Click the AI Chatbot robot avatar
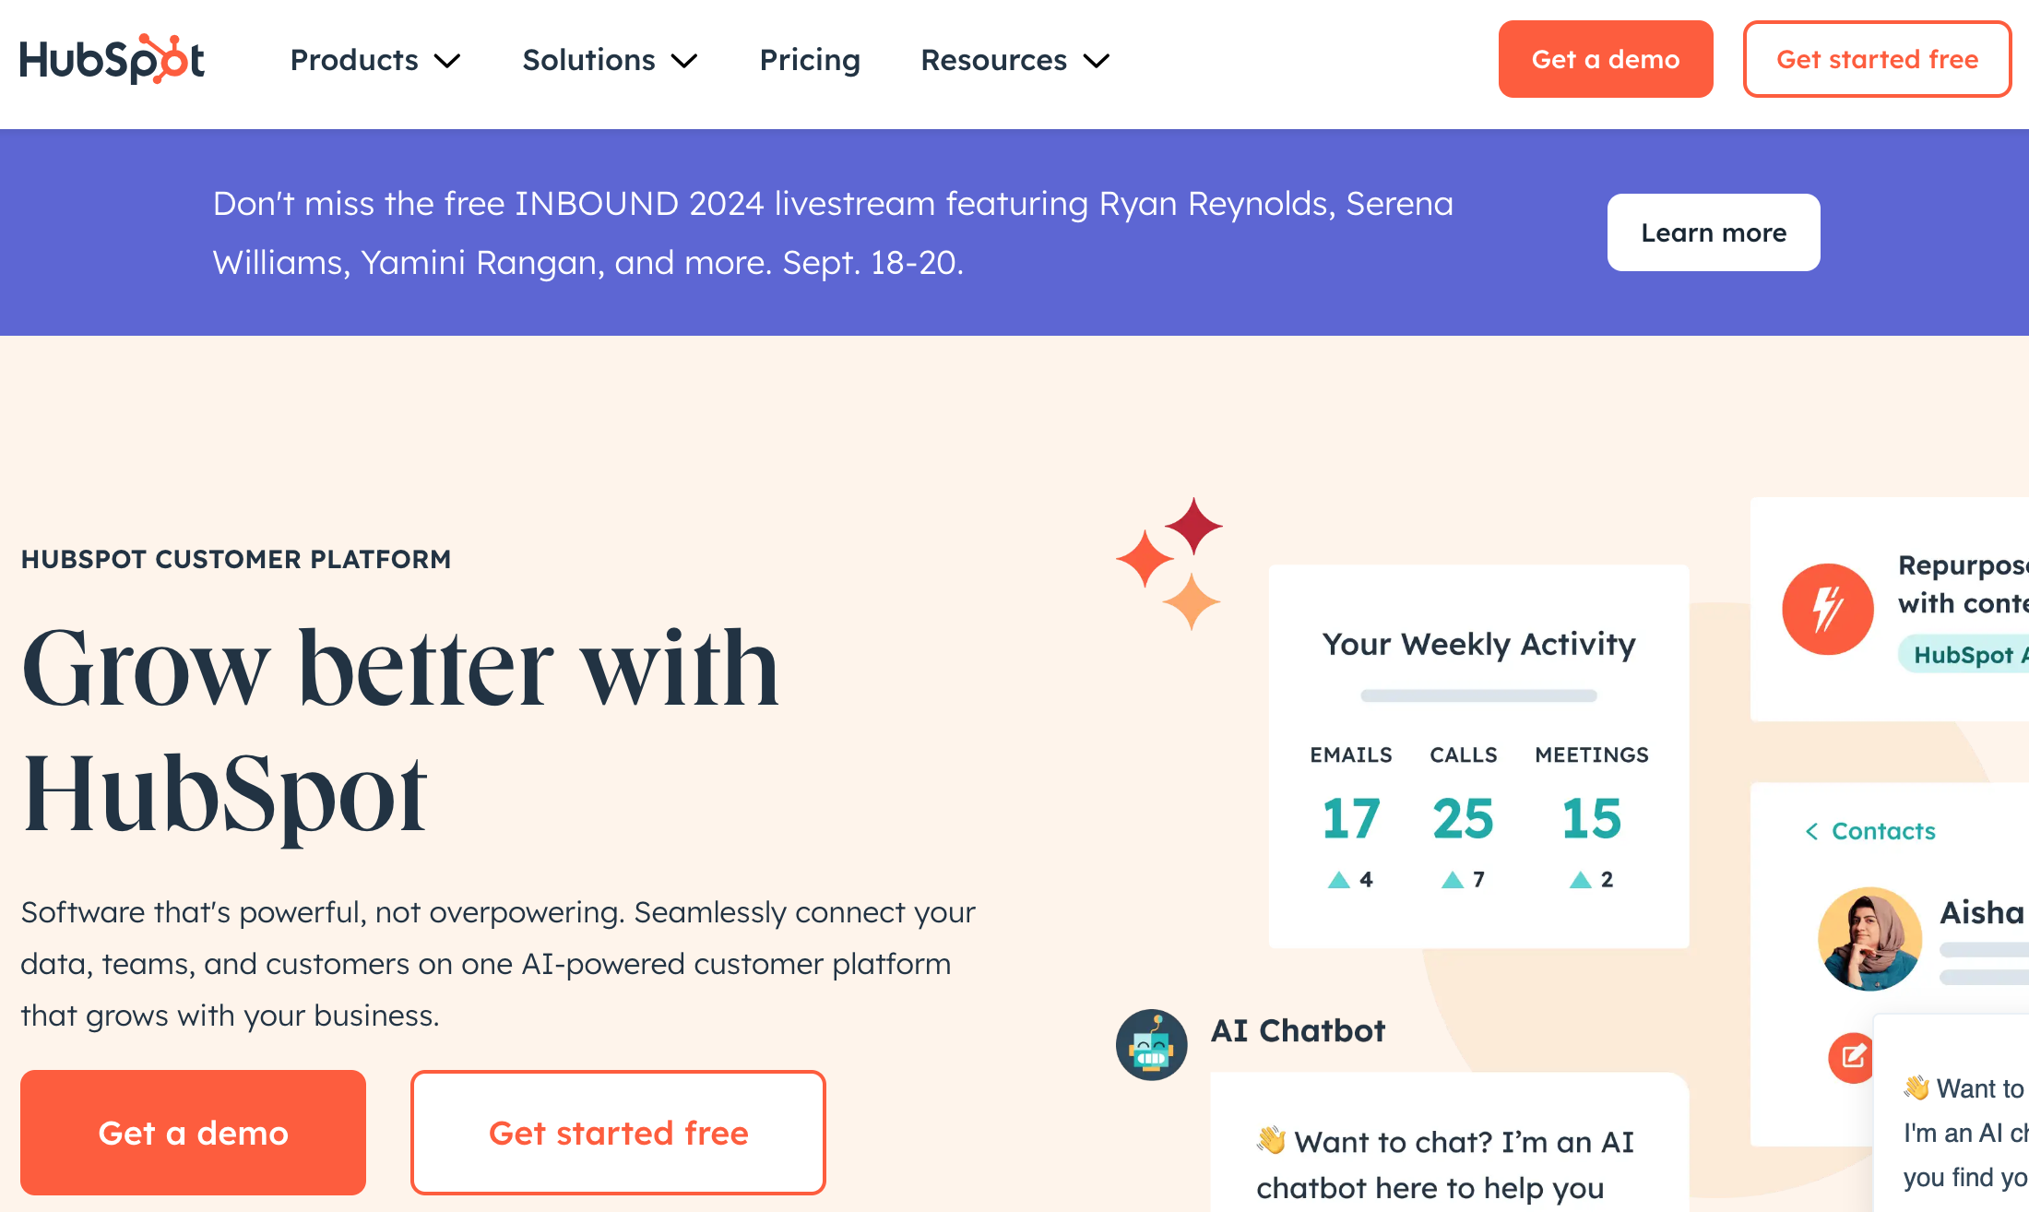The image size is (2029, 1212). coord(1151,1044)
